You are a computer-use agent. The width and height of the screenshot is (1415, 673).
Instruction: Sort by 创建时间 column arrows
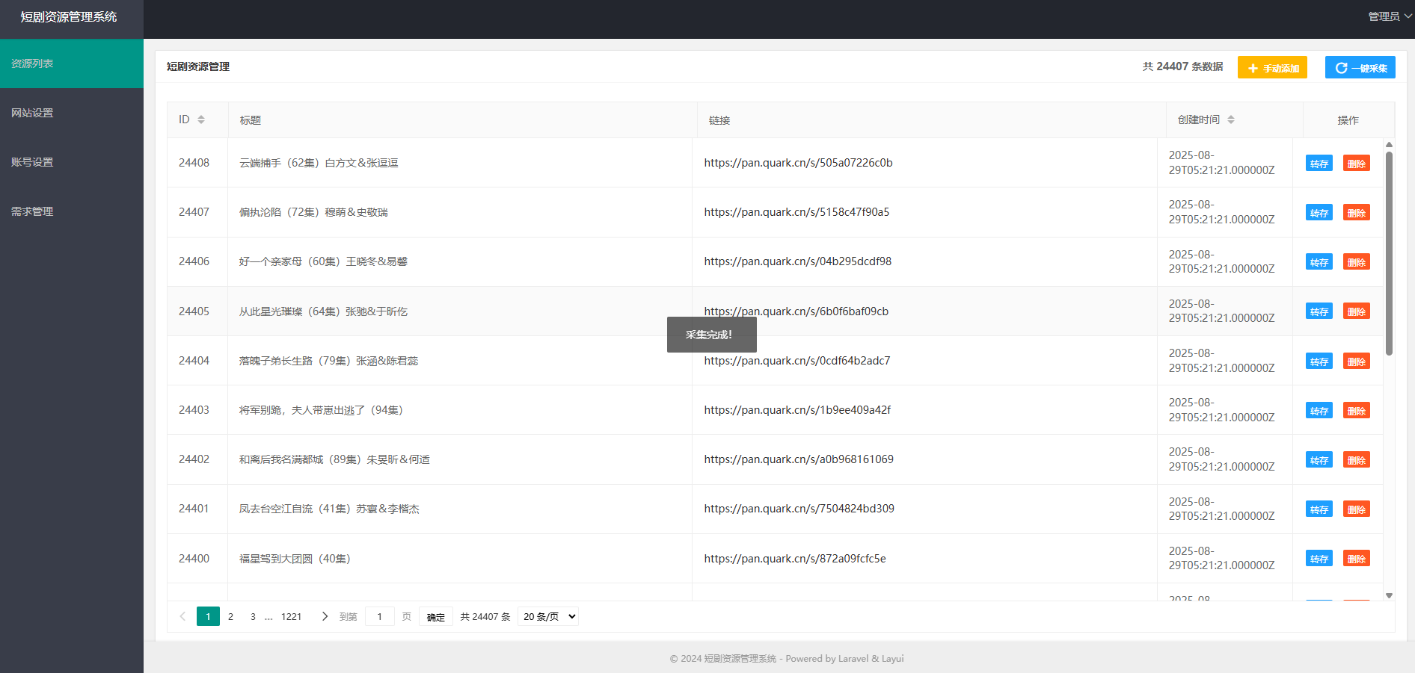pos(1231,120)
